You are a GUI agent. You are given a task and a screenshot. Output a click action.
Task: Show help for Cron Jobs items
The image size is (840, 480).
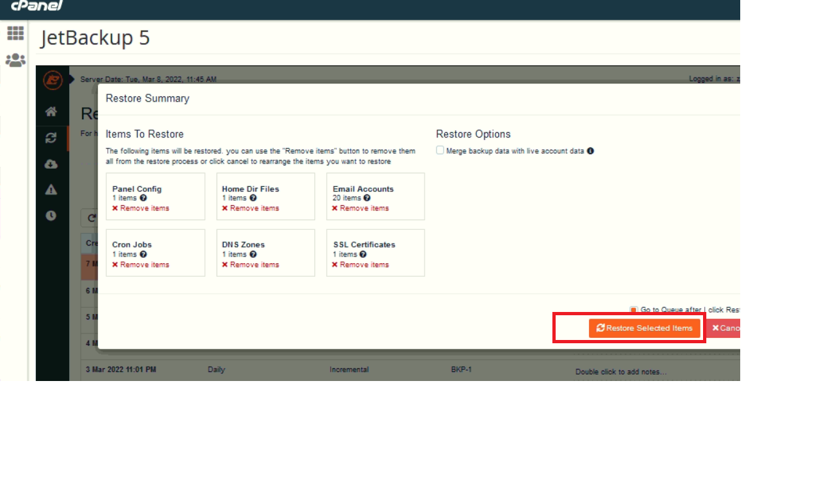(x=143, y=255)
